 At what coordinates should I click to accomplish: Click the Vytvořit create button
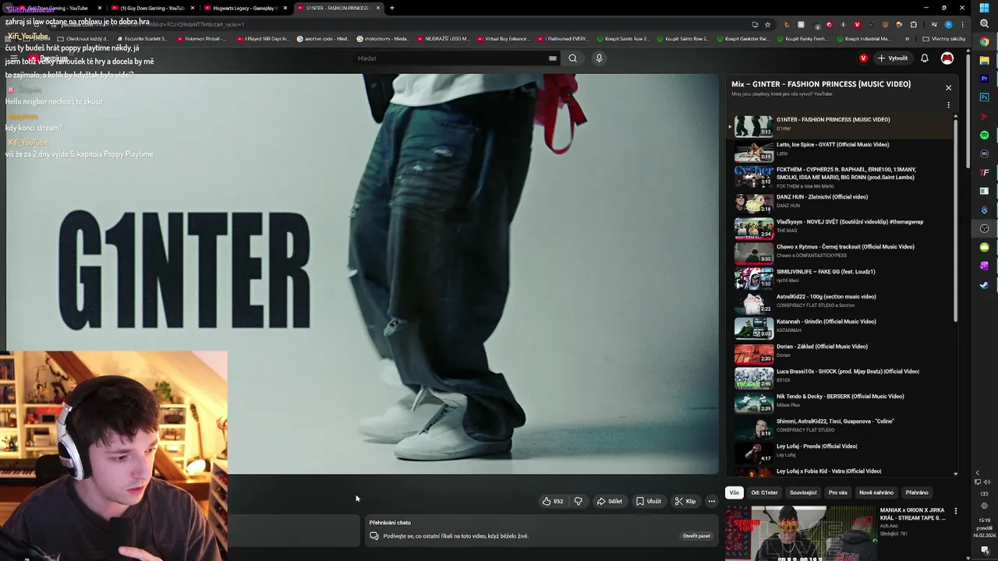click(x=893, y=58)
